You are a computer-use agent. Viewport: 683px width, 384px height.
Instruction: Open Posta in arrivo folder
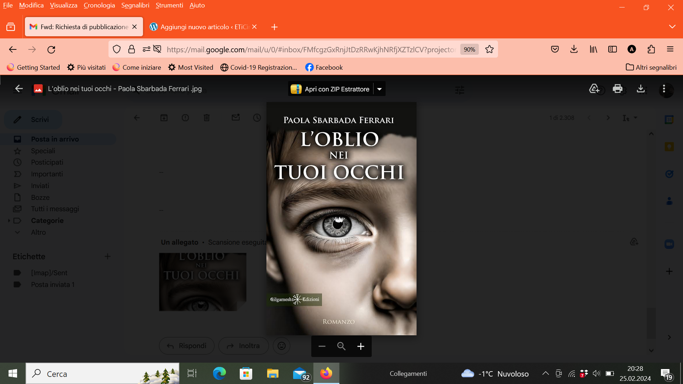pos(58,139)
